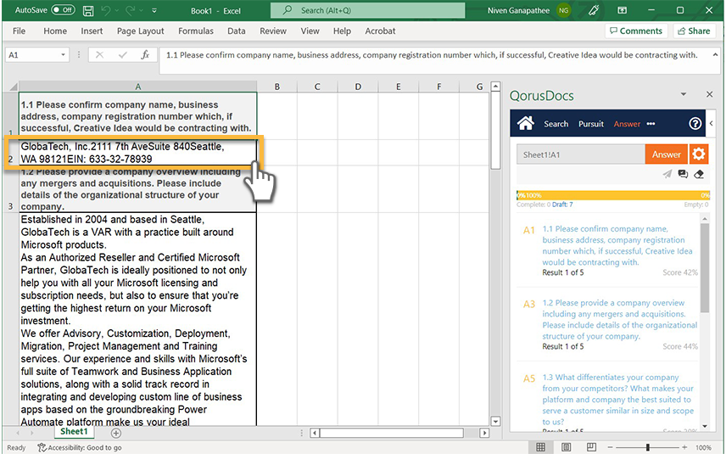Open QorusDocs help question mark icon
The image size is (726, 454).
coord(695,124)
